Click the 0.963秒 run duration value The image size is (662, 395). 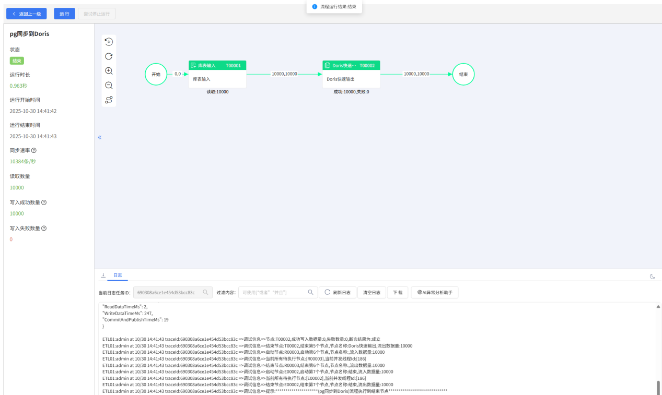18,86
